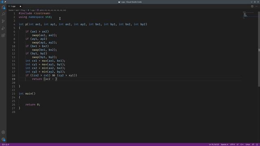Click 'if (ay1, ay2)' condition line
260x146 pixels.
36,39
